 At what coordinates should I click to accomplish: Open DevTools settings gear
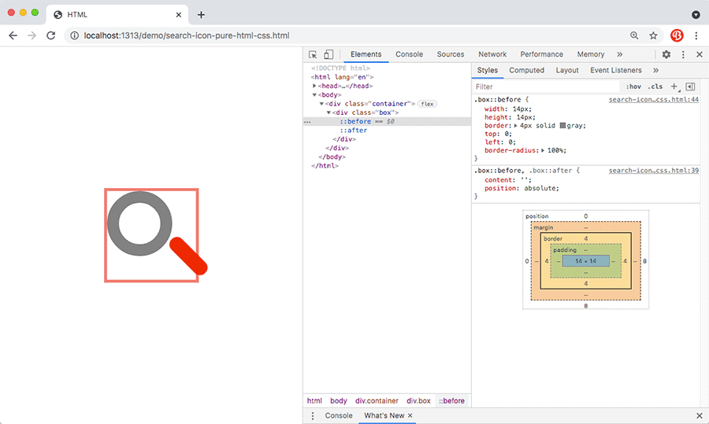pos(666,54)
